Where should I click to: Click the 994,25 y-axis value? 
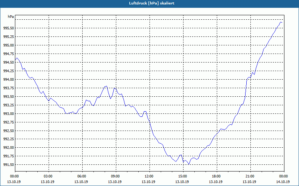[x=9, y=71]
